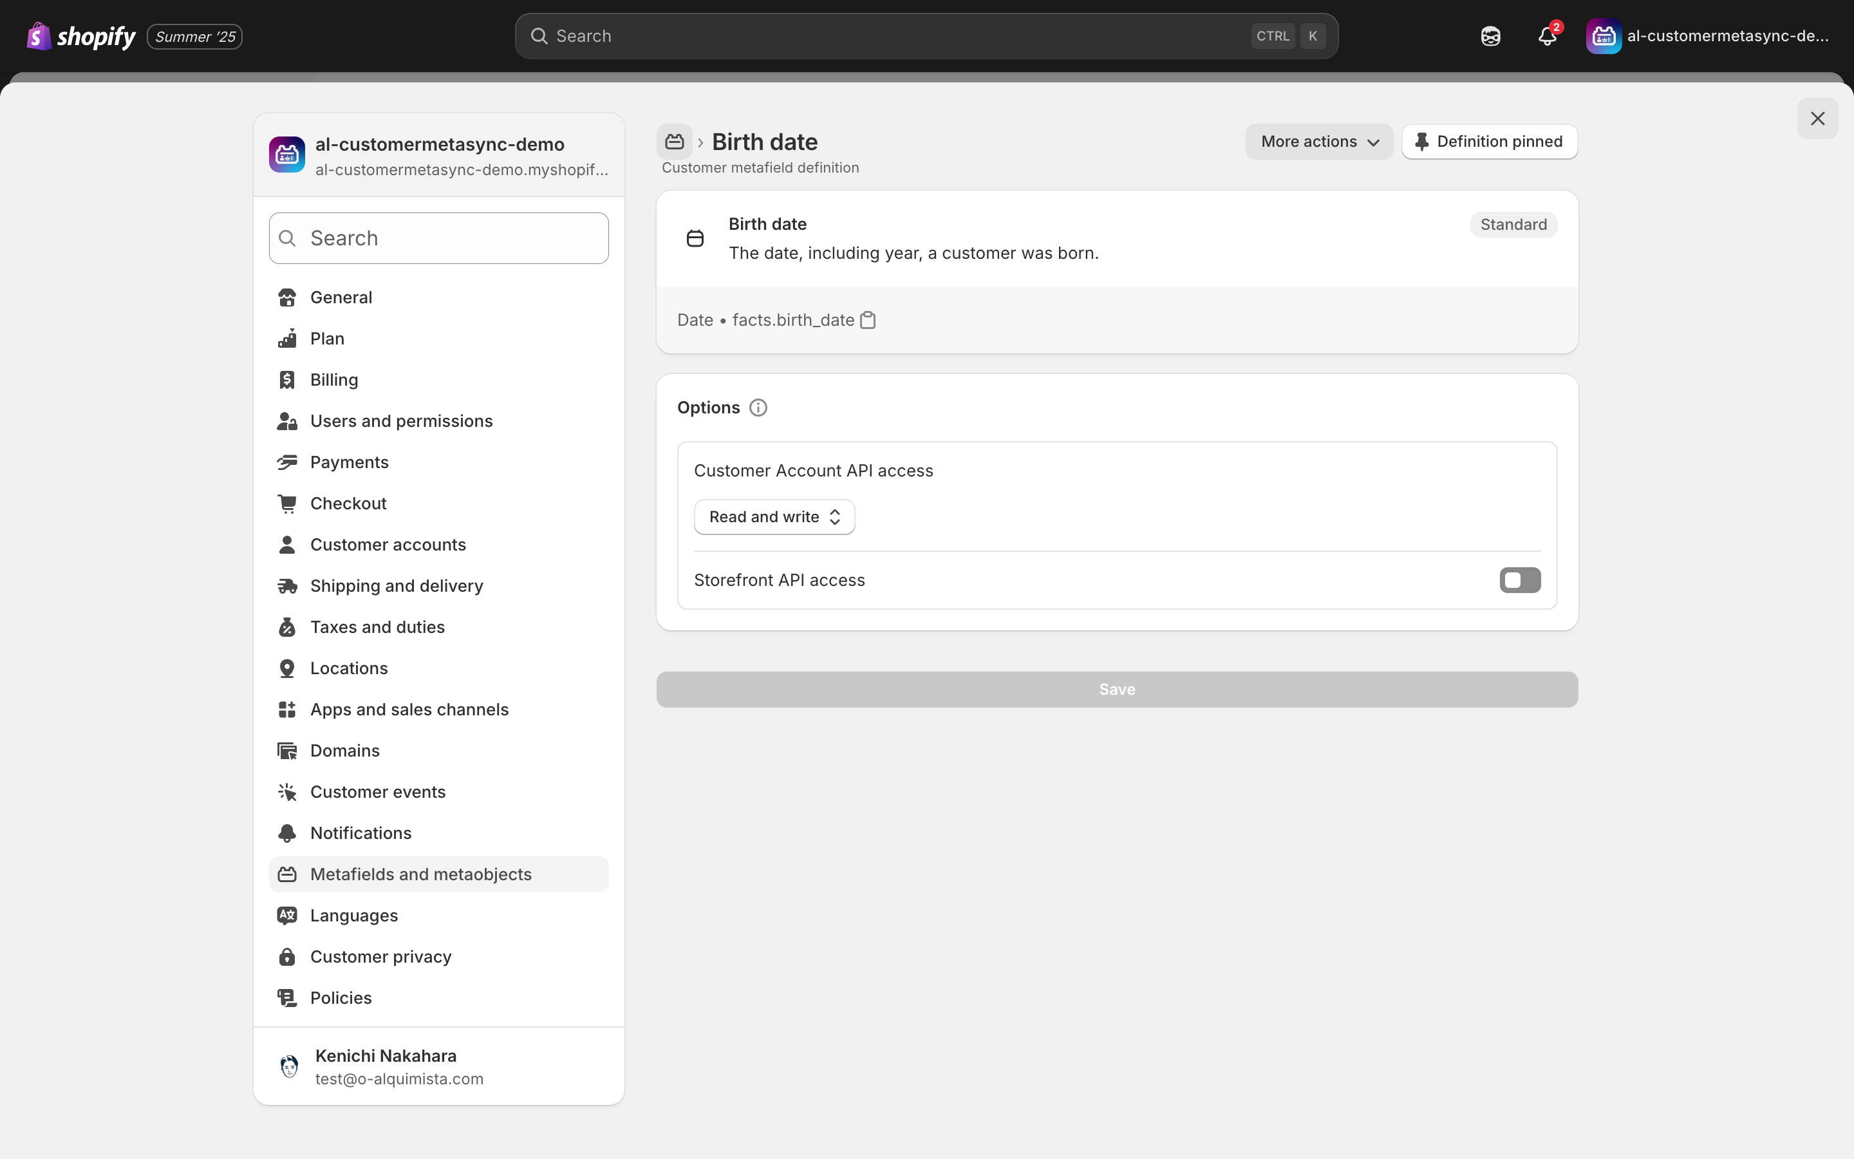Click test@o-alquimista.com email text

(399, 1079)
